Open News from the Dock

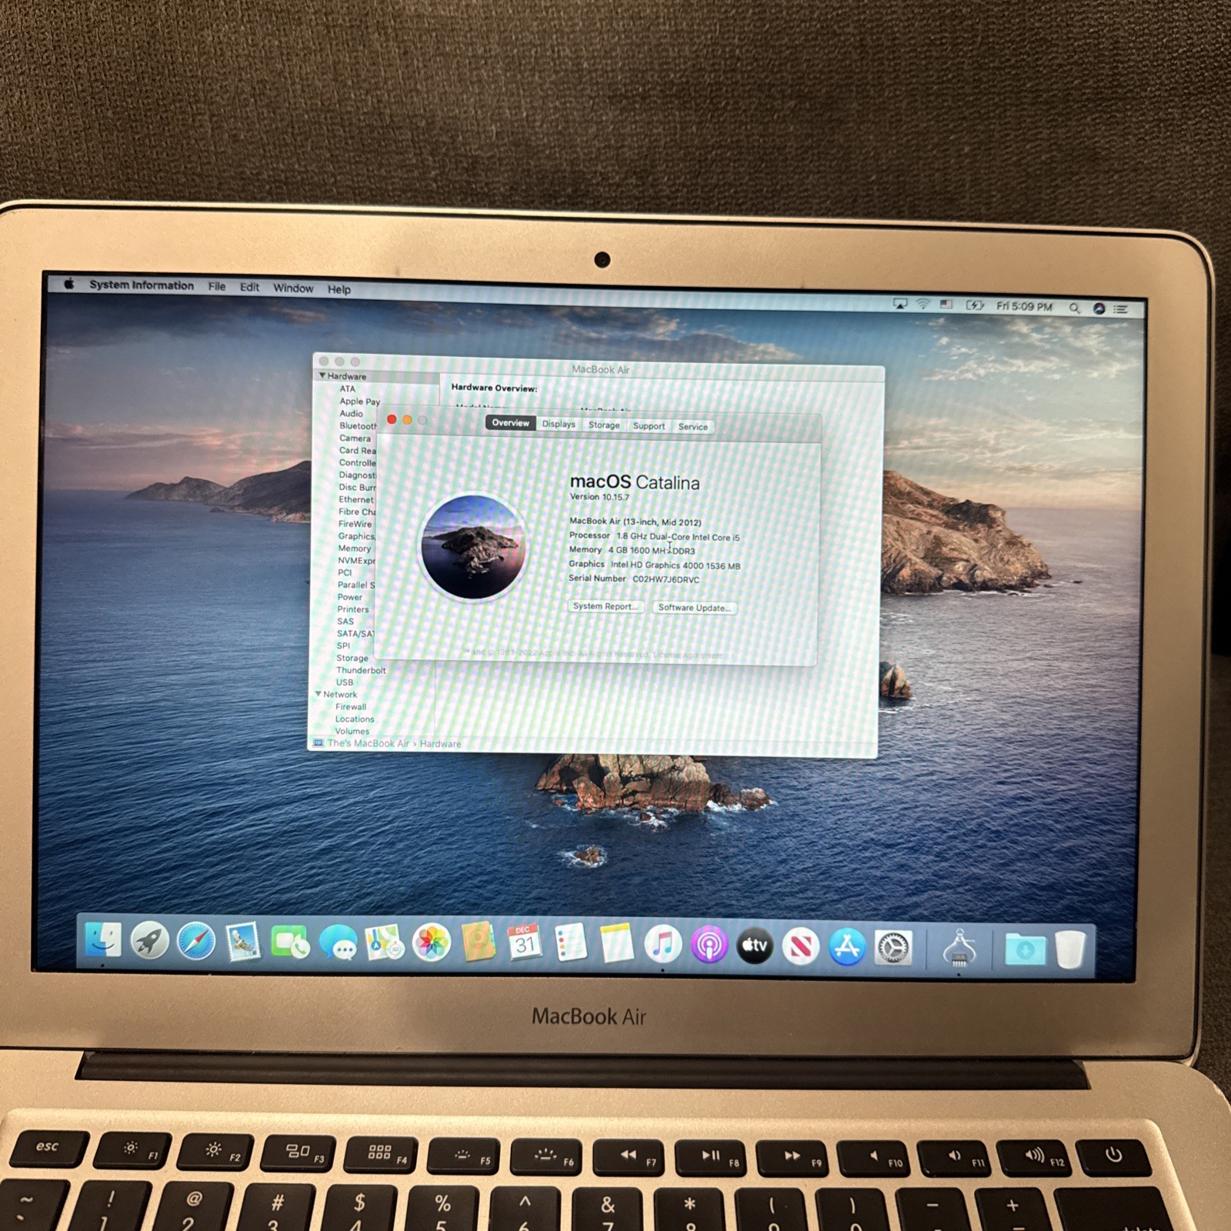click(x=801, y=946)
